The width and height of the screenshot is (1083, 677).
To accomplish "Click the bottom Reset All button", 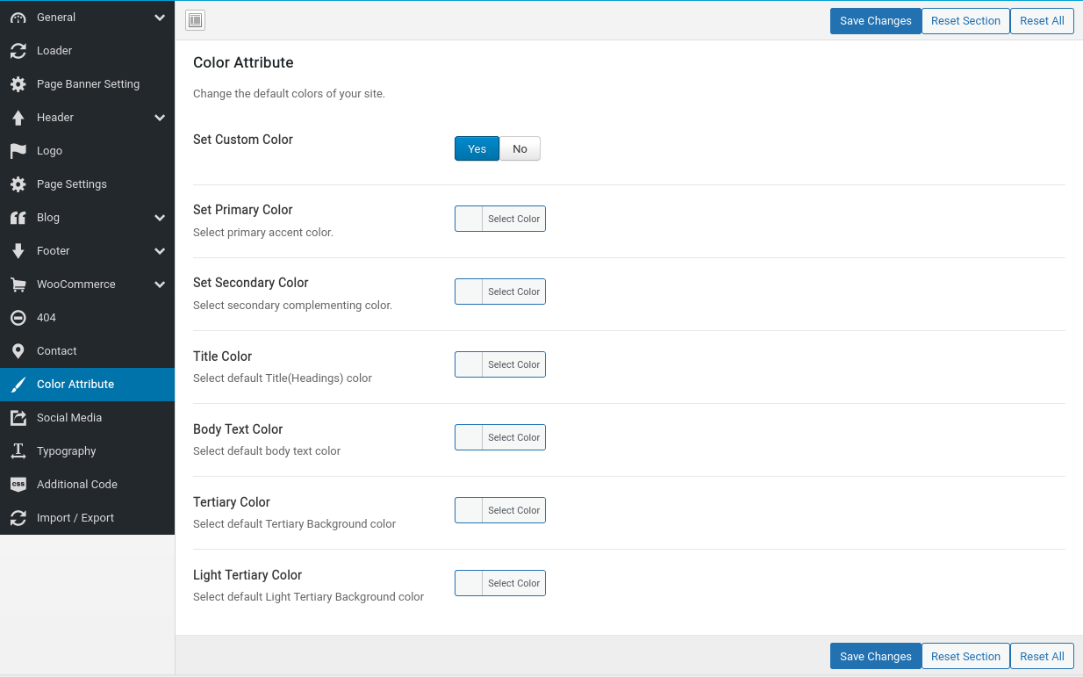I will pyautogui.click(x=1042, y=656).
